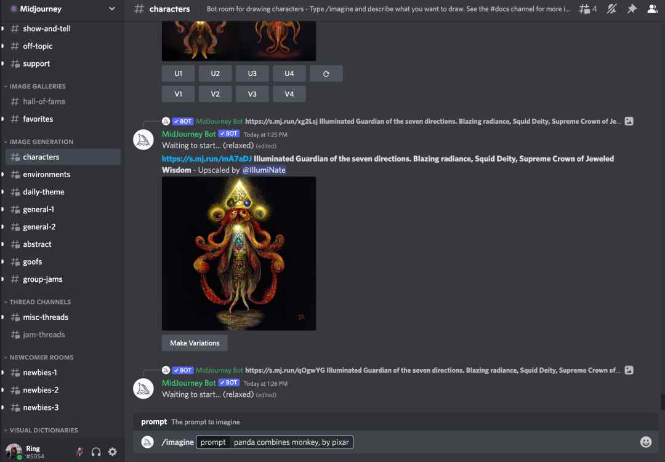
Task: Show the member list icon
Action: [652, 9]
